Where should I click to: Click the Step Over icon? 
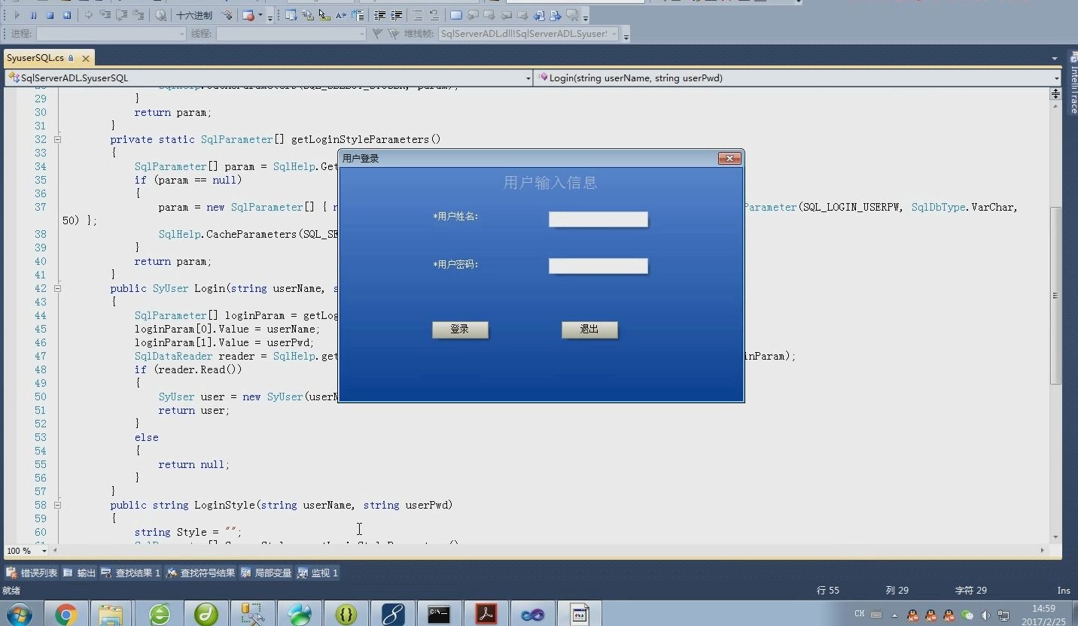tap(122, 15)
